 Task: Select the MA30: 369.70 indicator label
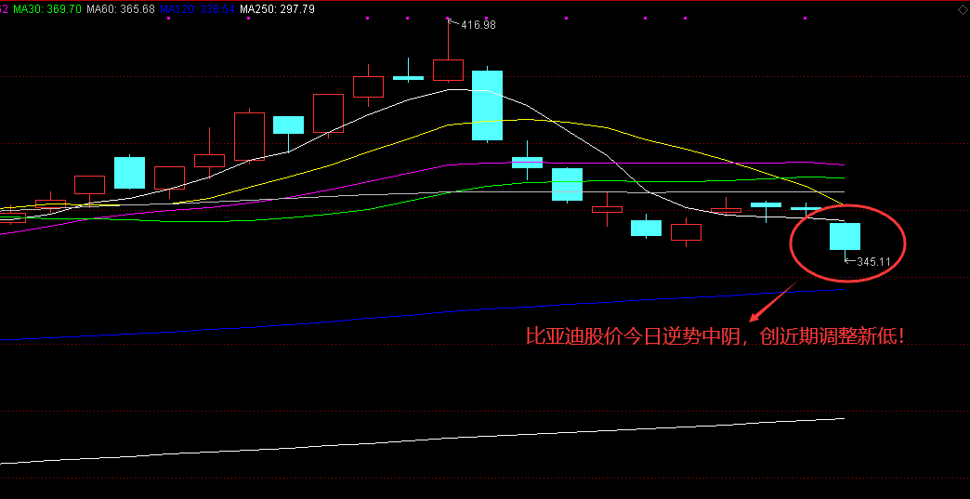pos(47,8)
